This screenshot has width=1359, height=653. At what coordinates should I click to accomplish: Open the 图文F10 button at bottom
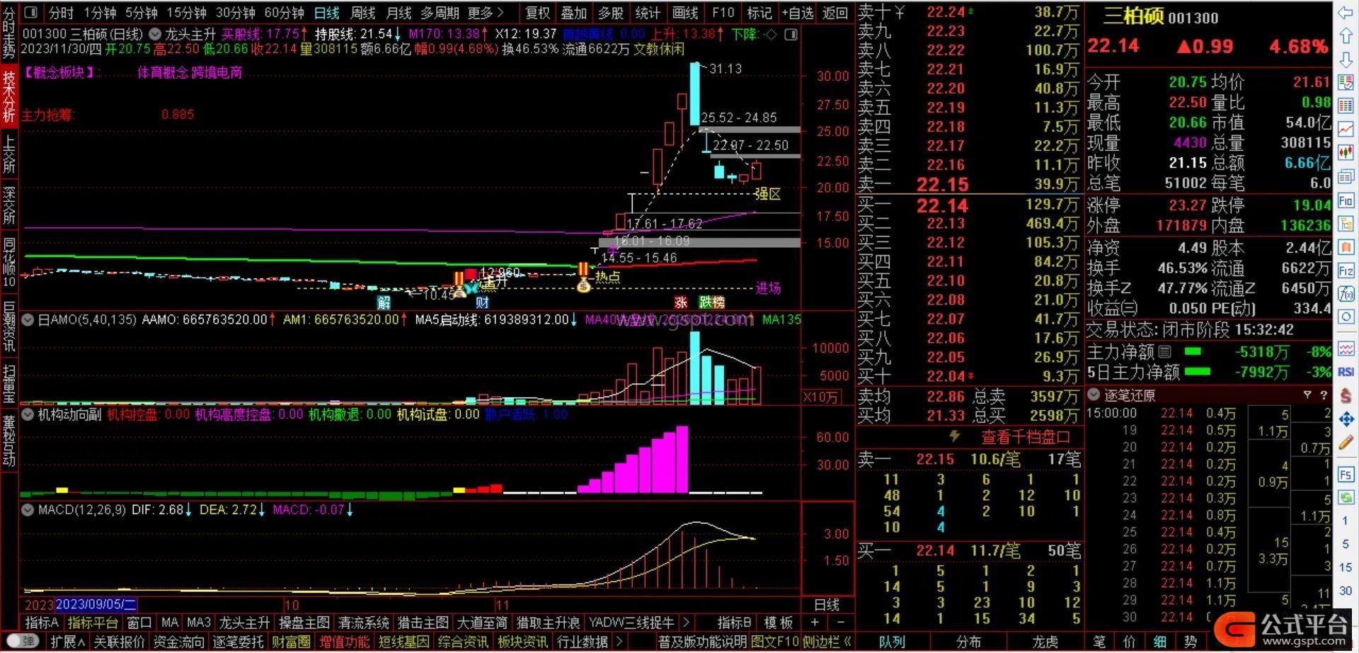774,642
